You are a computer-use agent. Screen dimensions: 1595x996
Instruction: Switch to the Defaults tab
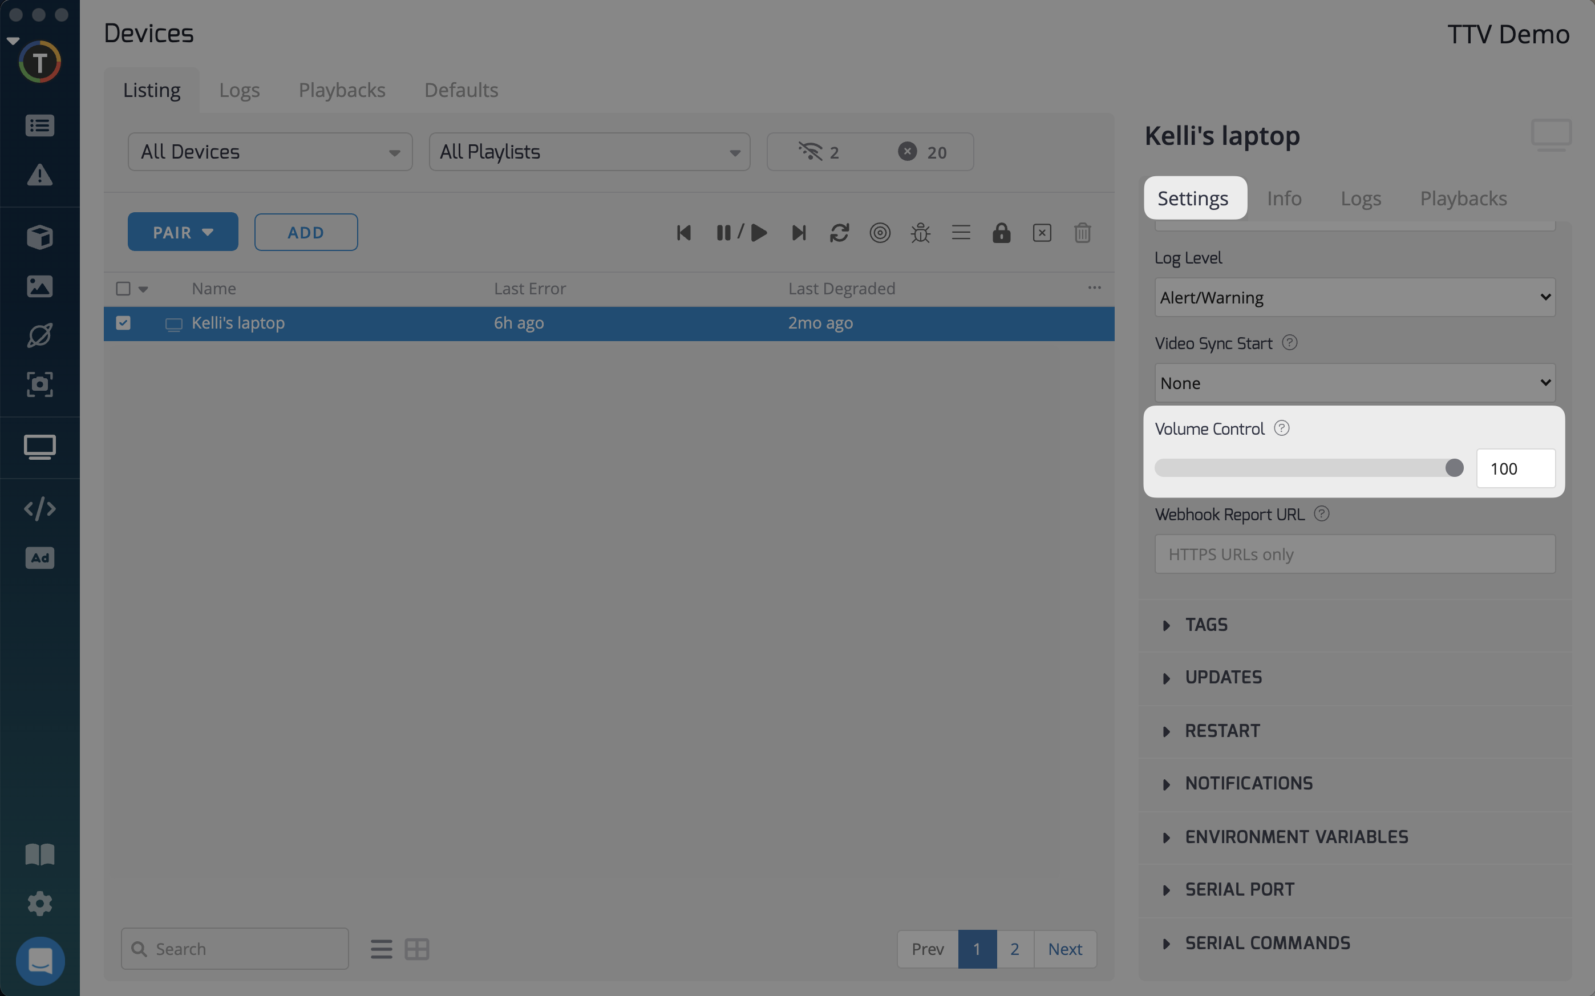[x=461, y=90]
